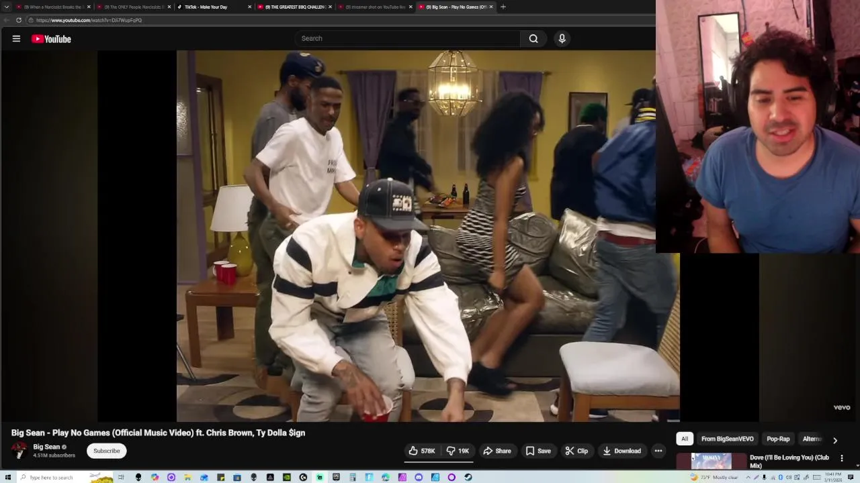
Task: Open the Big Sean channel name link
Action: [46, 447]
